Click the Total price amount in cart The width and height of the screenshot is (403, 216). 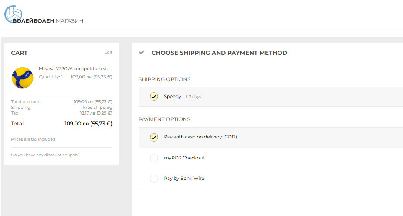click(x=88, y=124)
